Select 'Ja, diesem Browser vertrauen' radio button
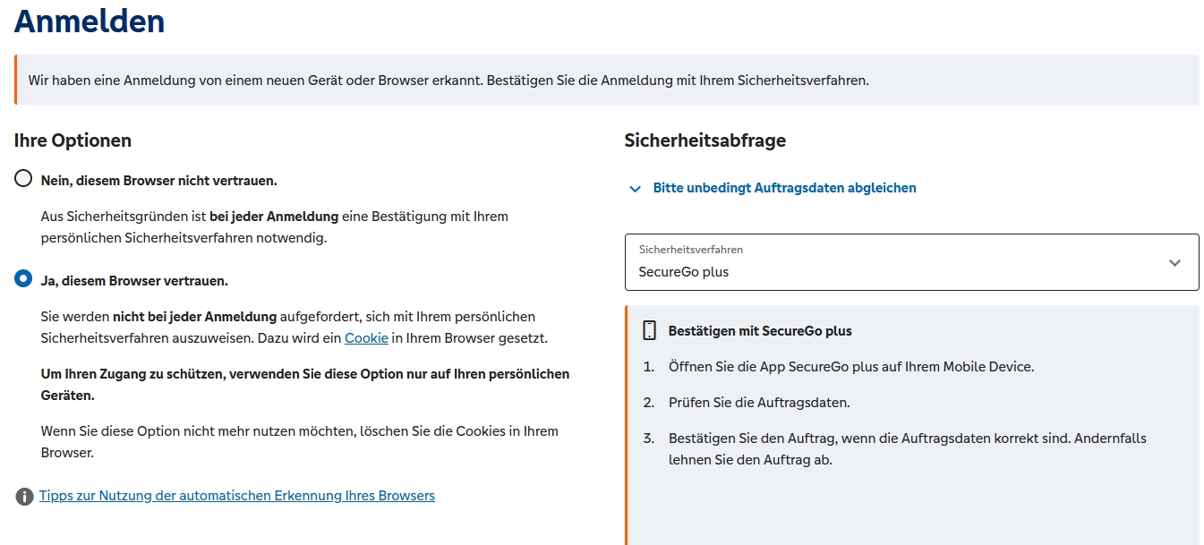Image resolution: width=1204 pixels, height=545 pixels. click(x=23, y=278)
